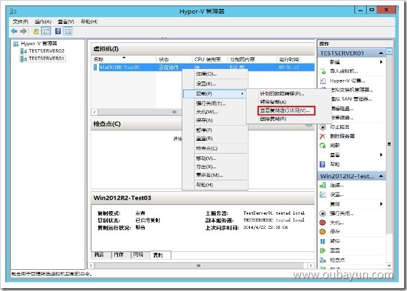The height and width of the screenshot is (291, 407).
Task: Click the Actions pane scroll-down arrow
Action: pos(389,266)
